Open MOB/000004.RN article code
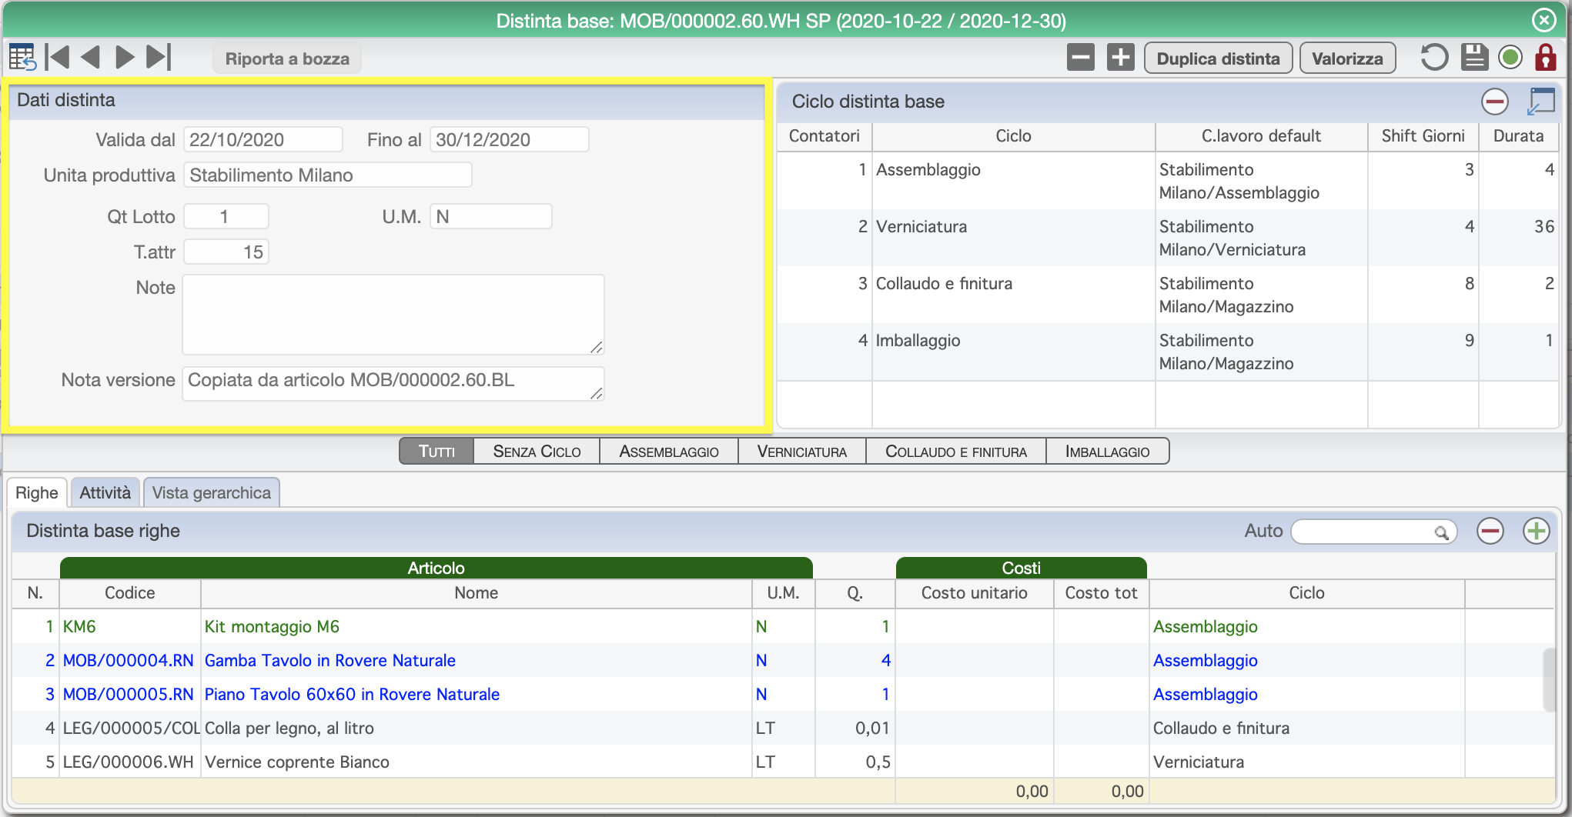 (x=128, y=660)
